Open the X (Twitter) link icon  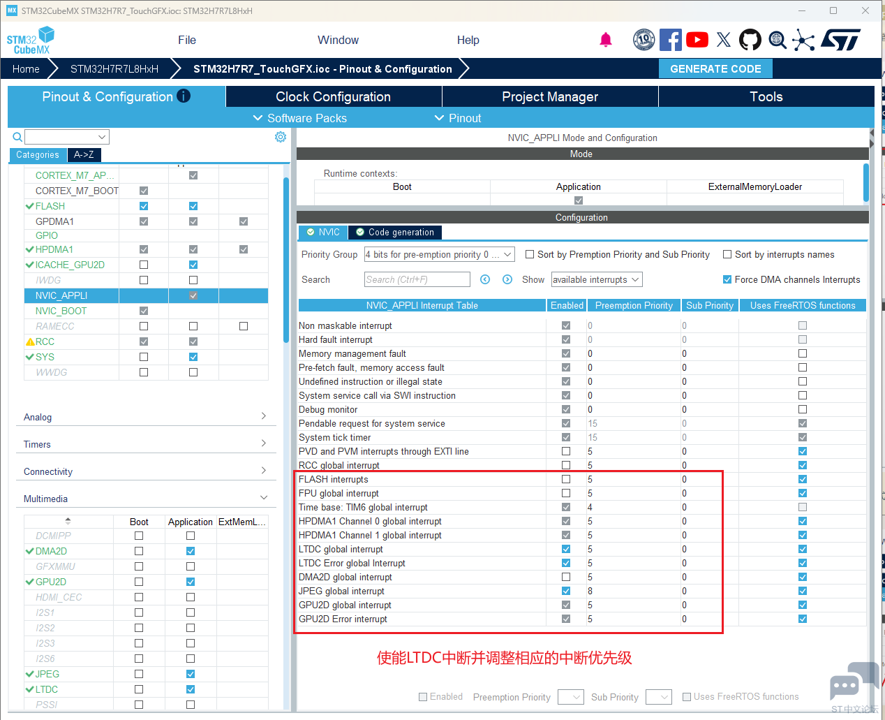coord(724,40)
